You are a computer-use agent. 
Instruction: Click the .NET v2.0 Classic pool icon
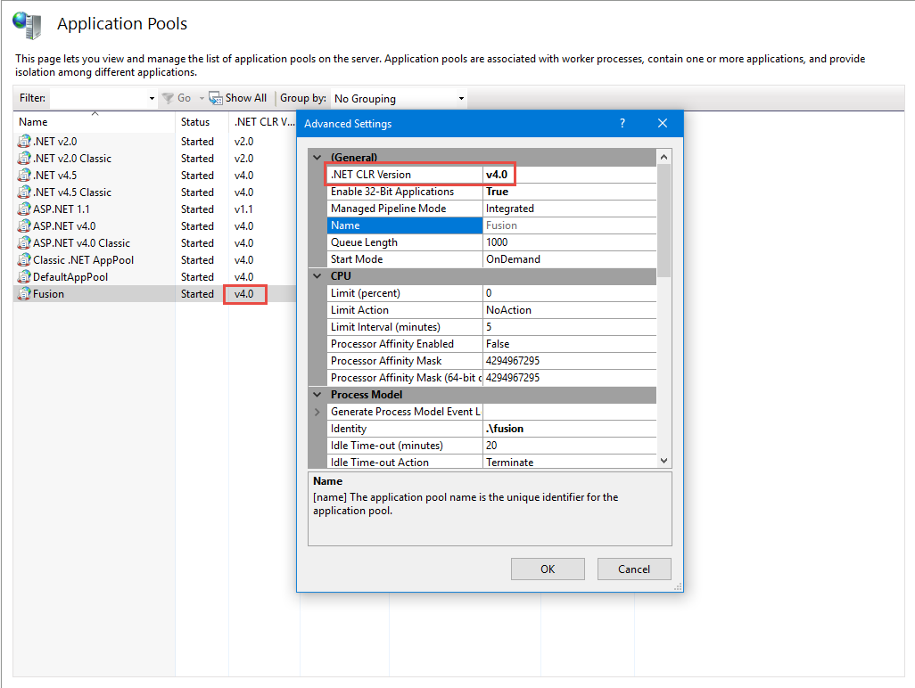tap(24, 158)
